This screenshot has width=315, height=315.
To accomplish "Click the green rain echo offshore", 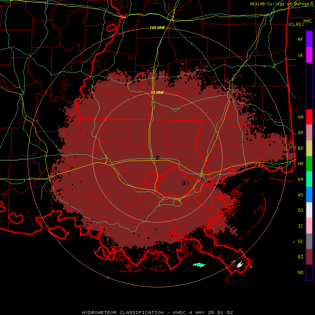I will pyautogui.click(x=199, y=265).
